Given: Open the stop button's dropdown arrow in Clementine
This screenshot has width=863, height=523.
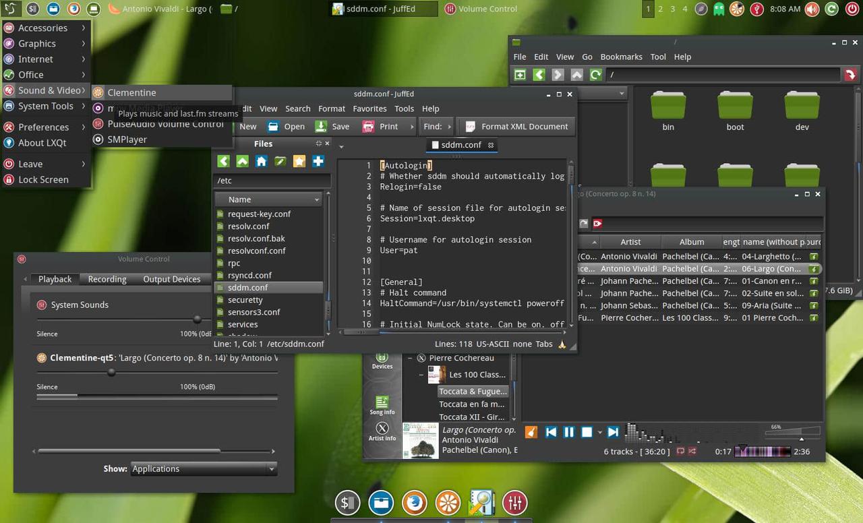Looking at the screenshot, I should (600, 432).
